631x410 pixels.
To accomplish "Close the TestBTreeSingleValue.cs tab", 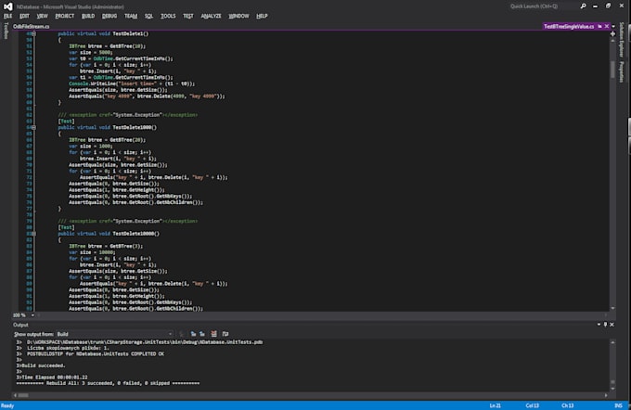I will tap(607, 26).
